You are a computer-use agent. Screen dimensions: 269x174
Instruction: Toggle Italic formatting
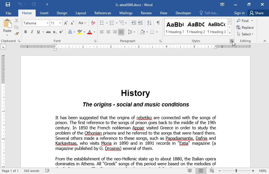(32, 32)
